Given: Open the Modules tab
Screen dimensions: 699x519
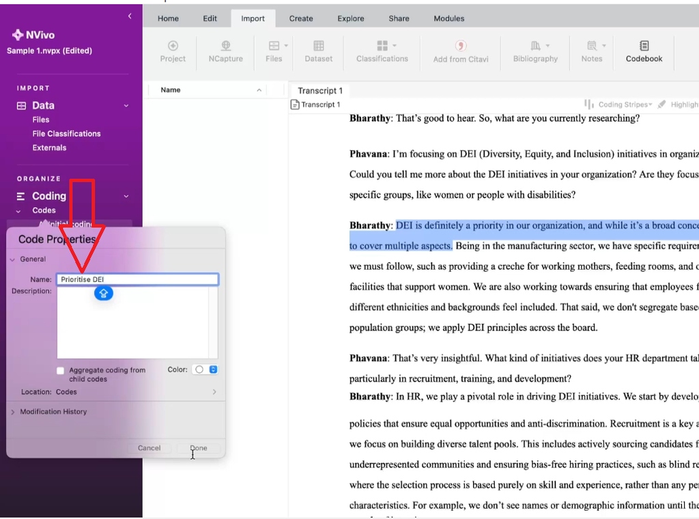Looking at the screenshot, I should tap(449, 18).
